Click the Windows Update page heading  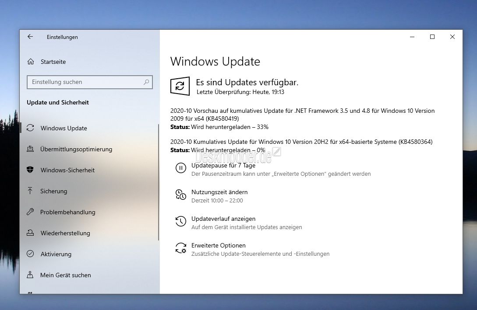[215, 61]
